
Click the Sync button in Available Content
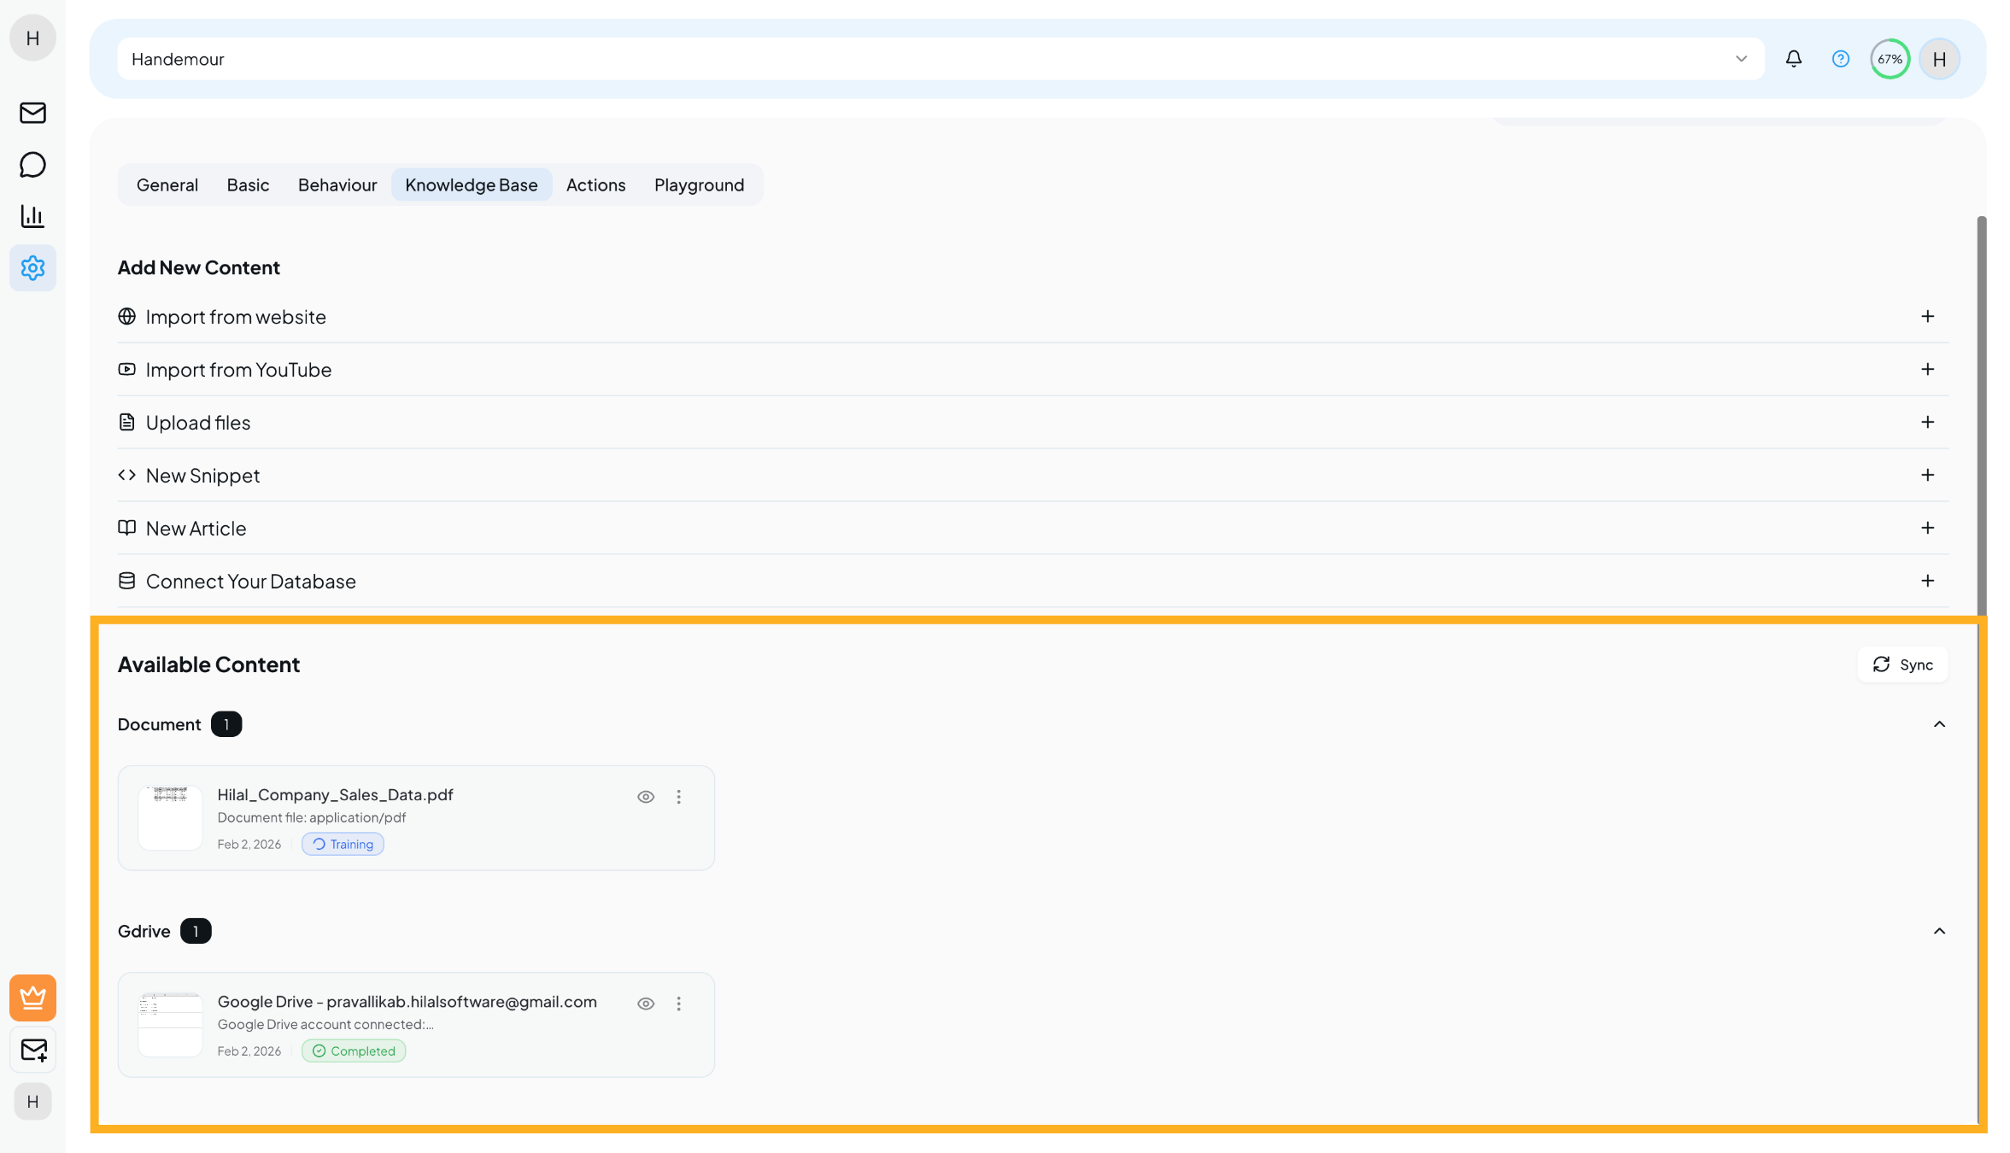pos(1902,664)
